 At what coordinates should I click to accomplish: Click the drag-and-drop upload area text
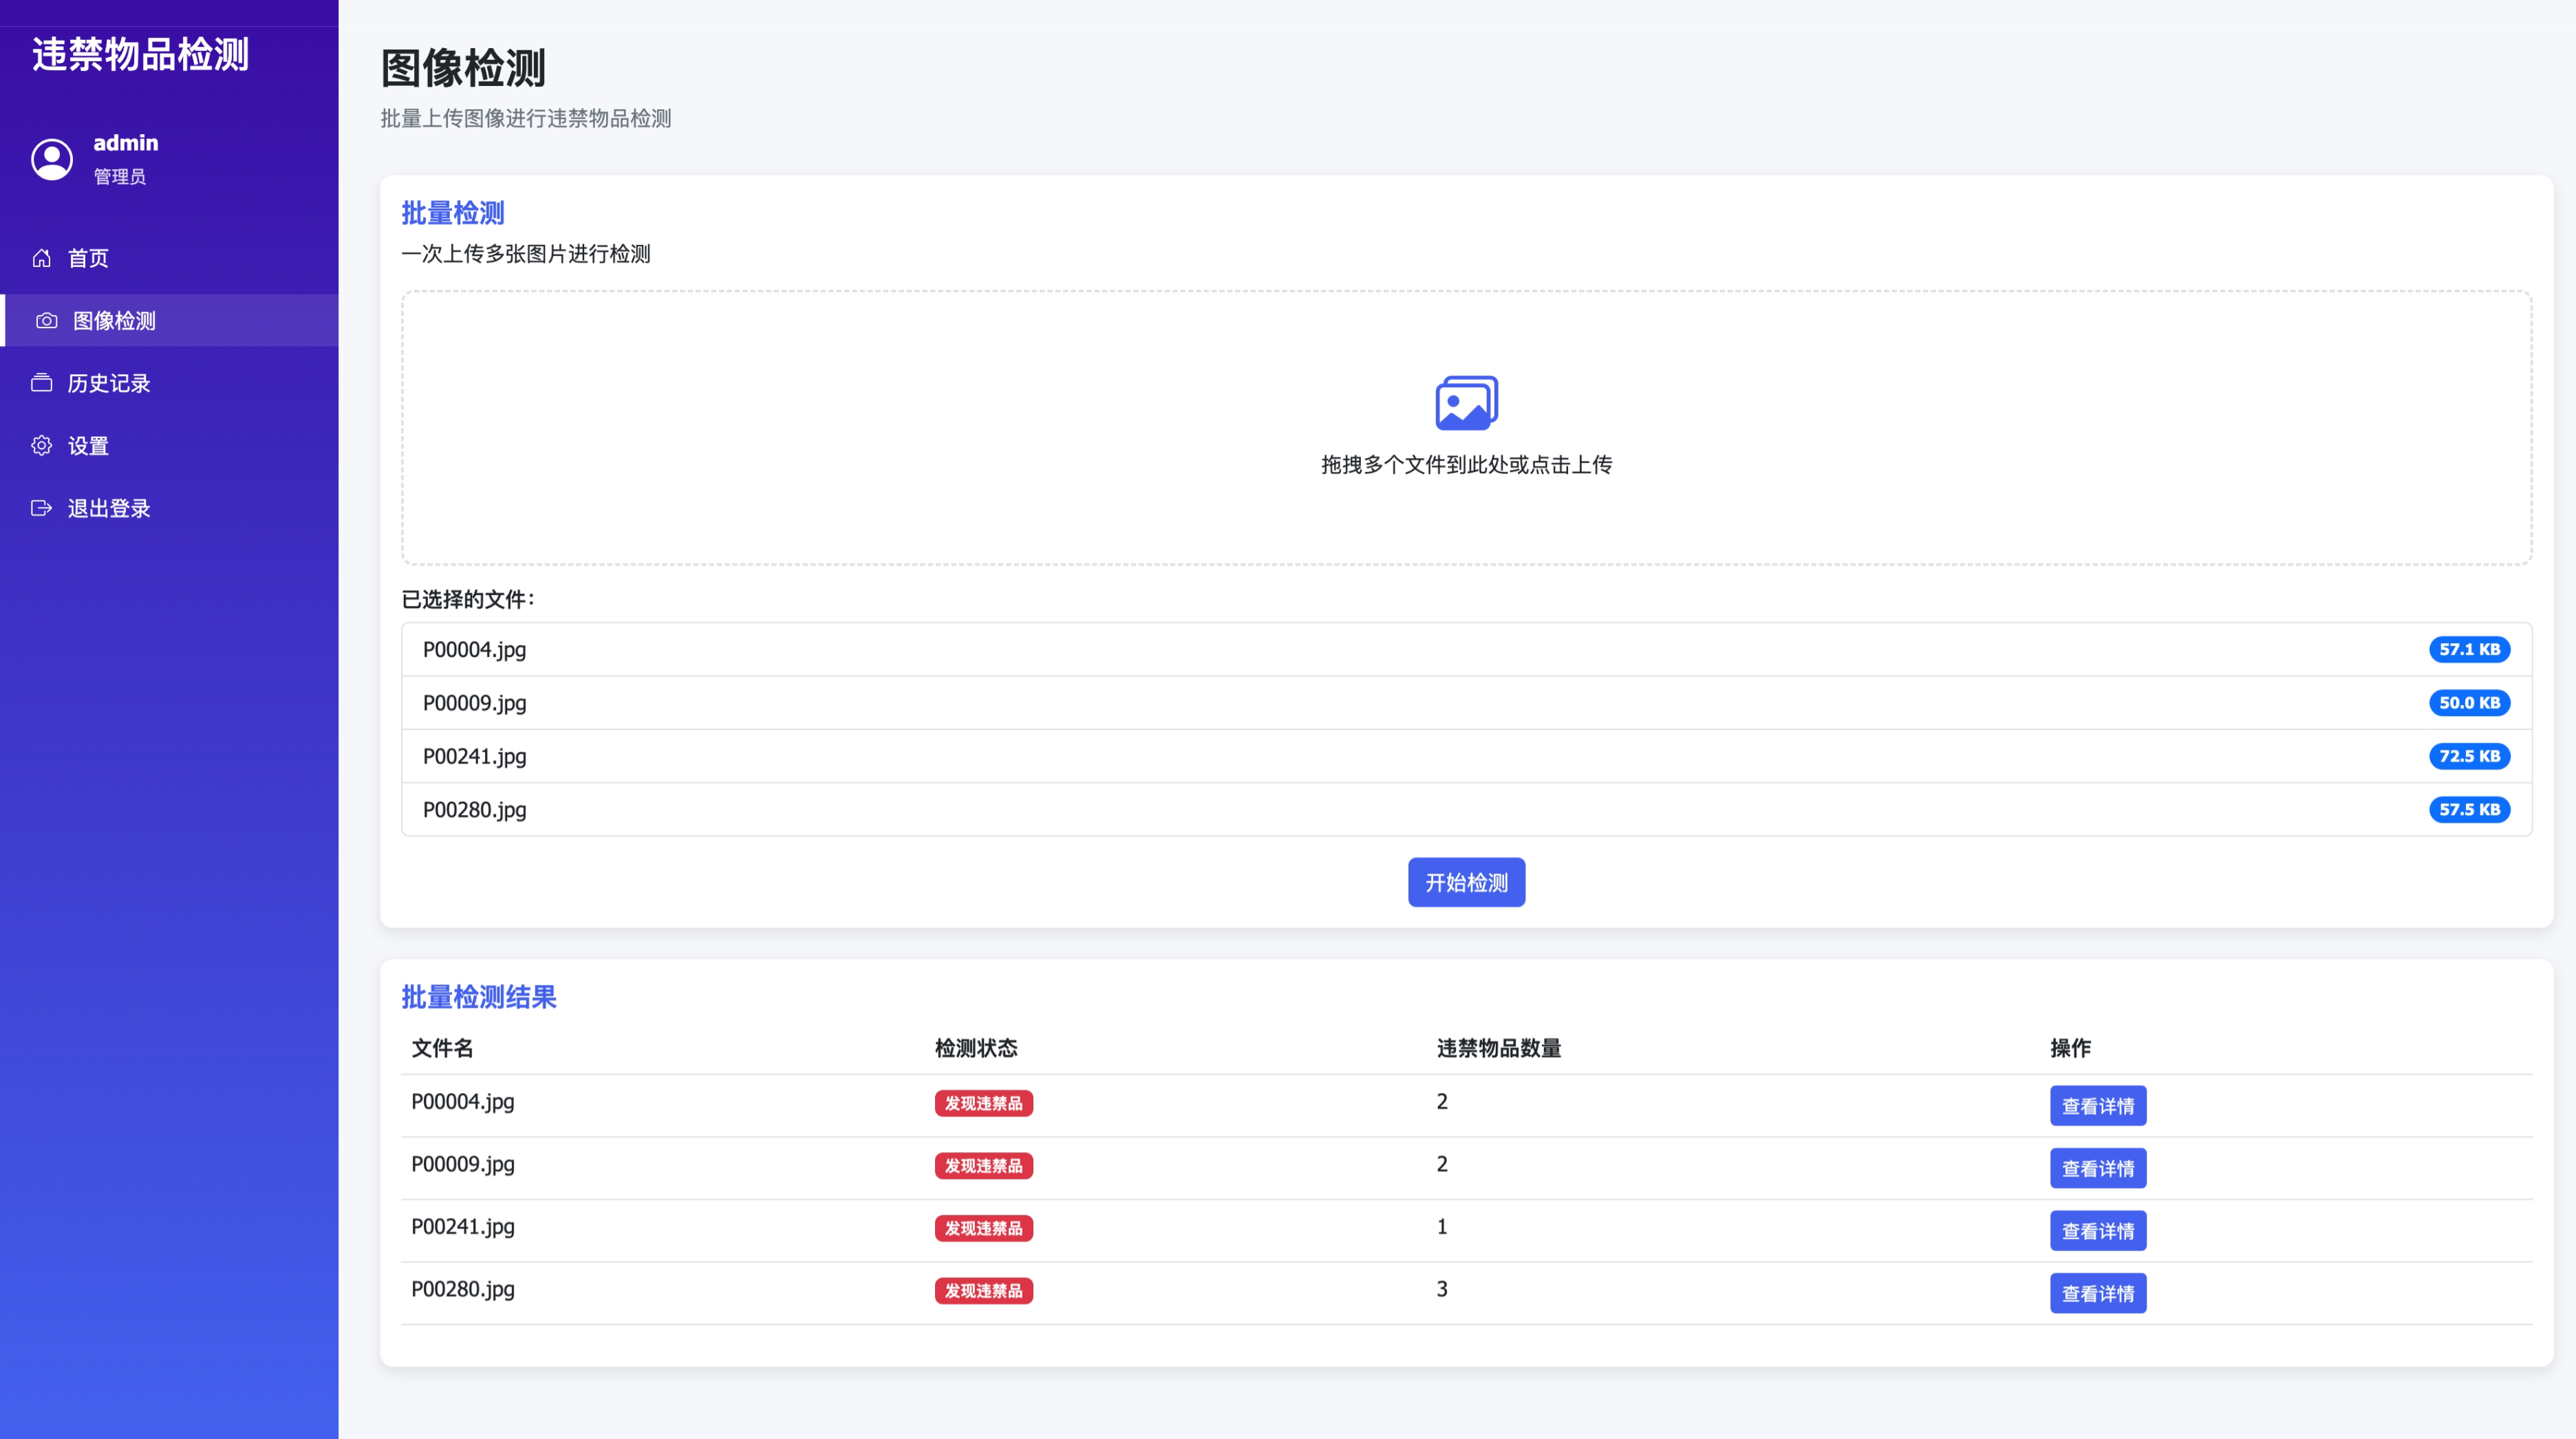click(x=1466, y=465)
